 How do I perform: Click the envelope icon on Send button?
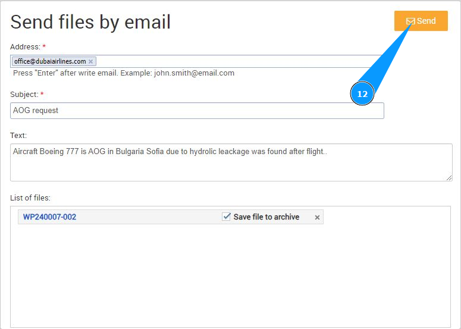pyautogui.click(x=410, y=21)
